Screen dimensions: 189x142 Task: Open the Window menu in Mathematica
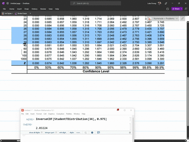pyautogui.click(x=77, y=114)
